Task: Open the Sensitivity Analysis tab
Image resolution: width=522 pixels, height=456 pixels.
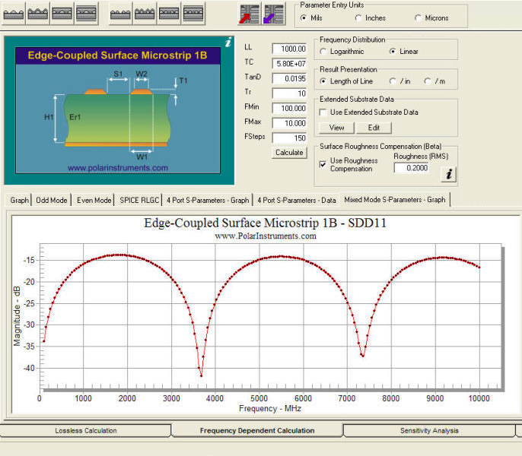Action: (x=429, y=430)
